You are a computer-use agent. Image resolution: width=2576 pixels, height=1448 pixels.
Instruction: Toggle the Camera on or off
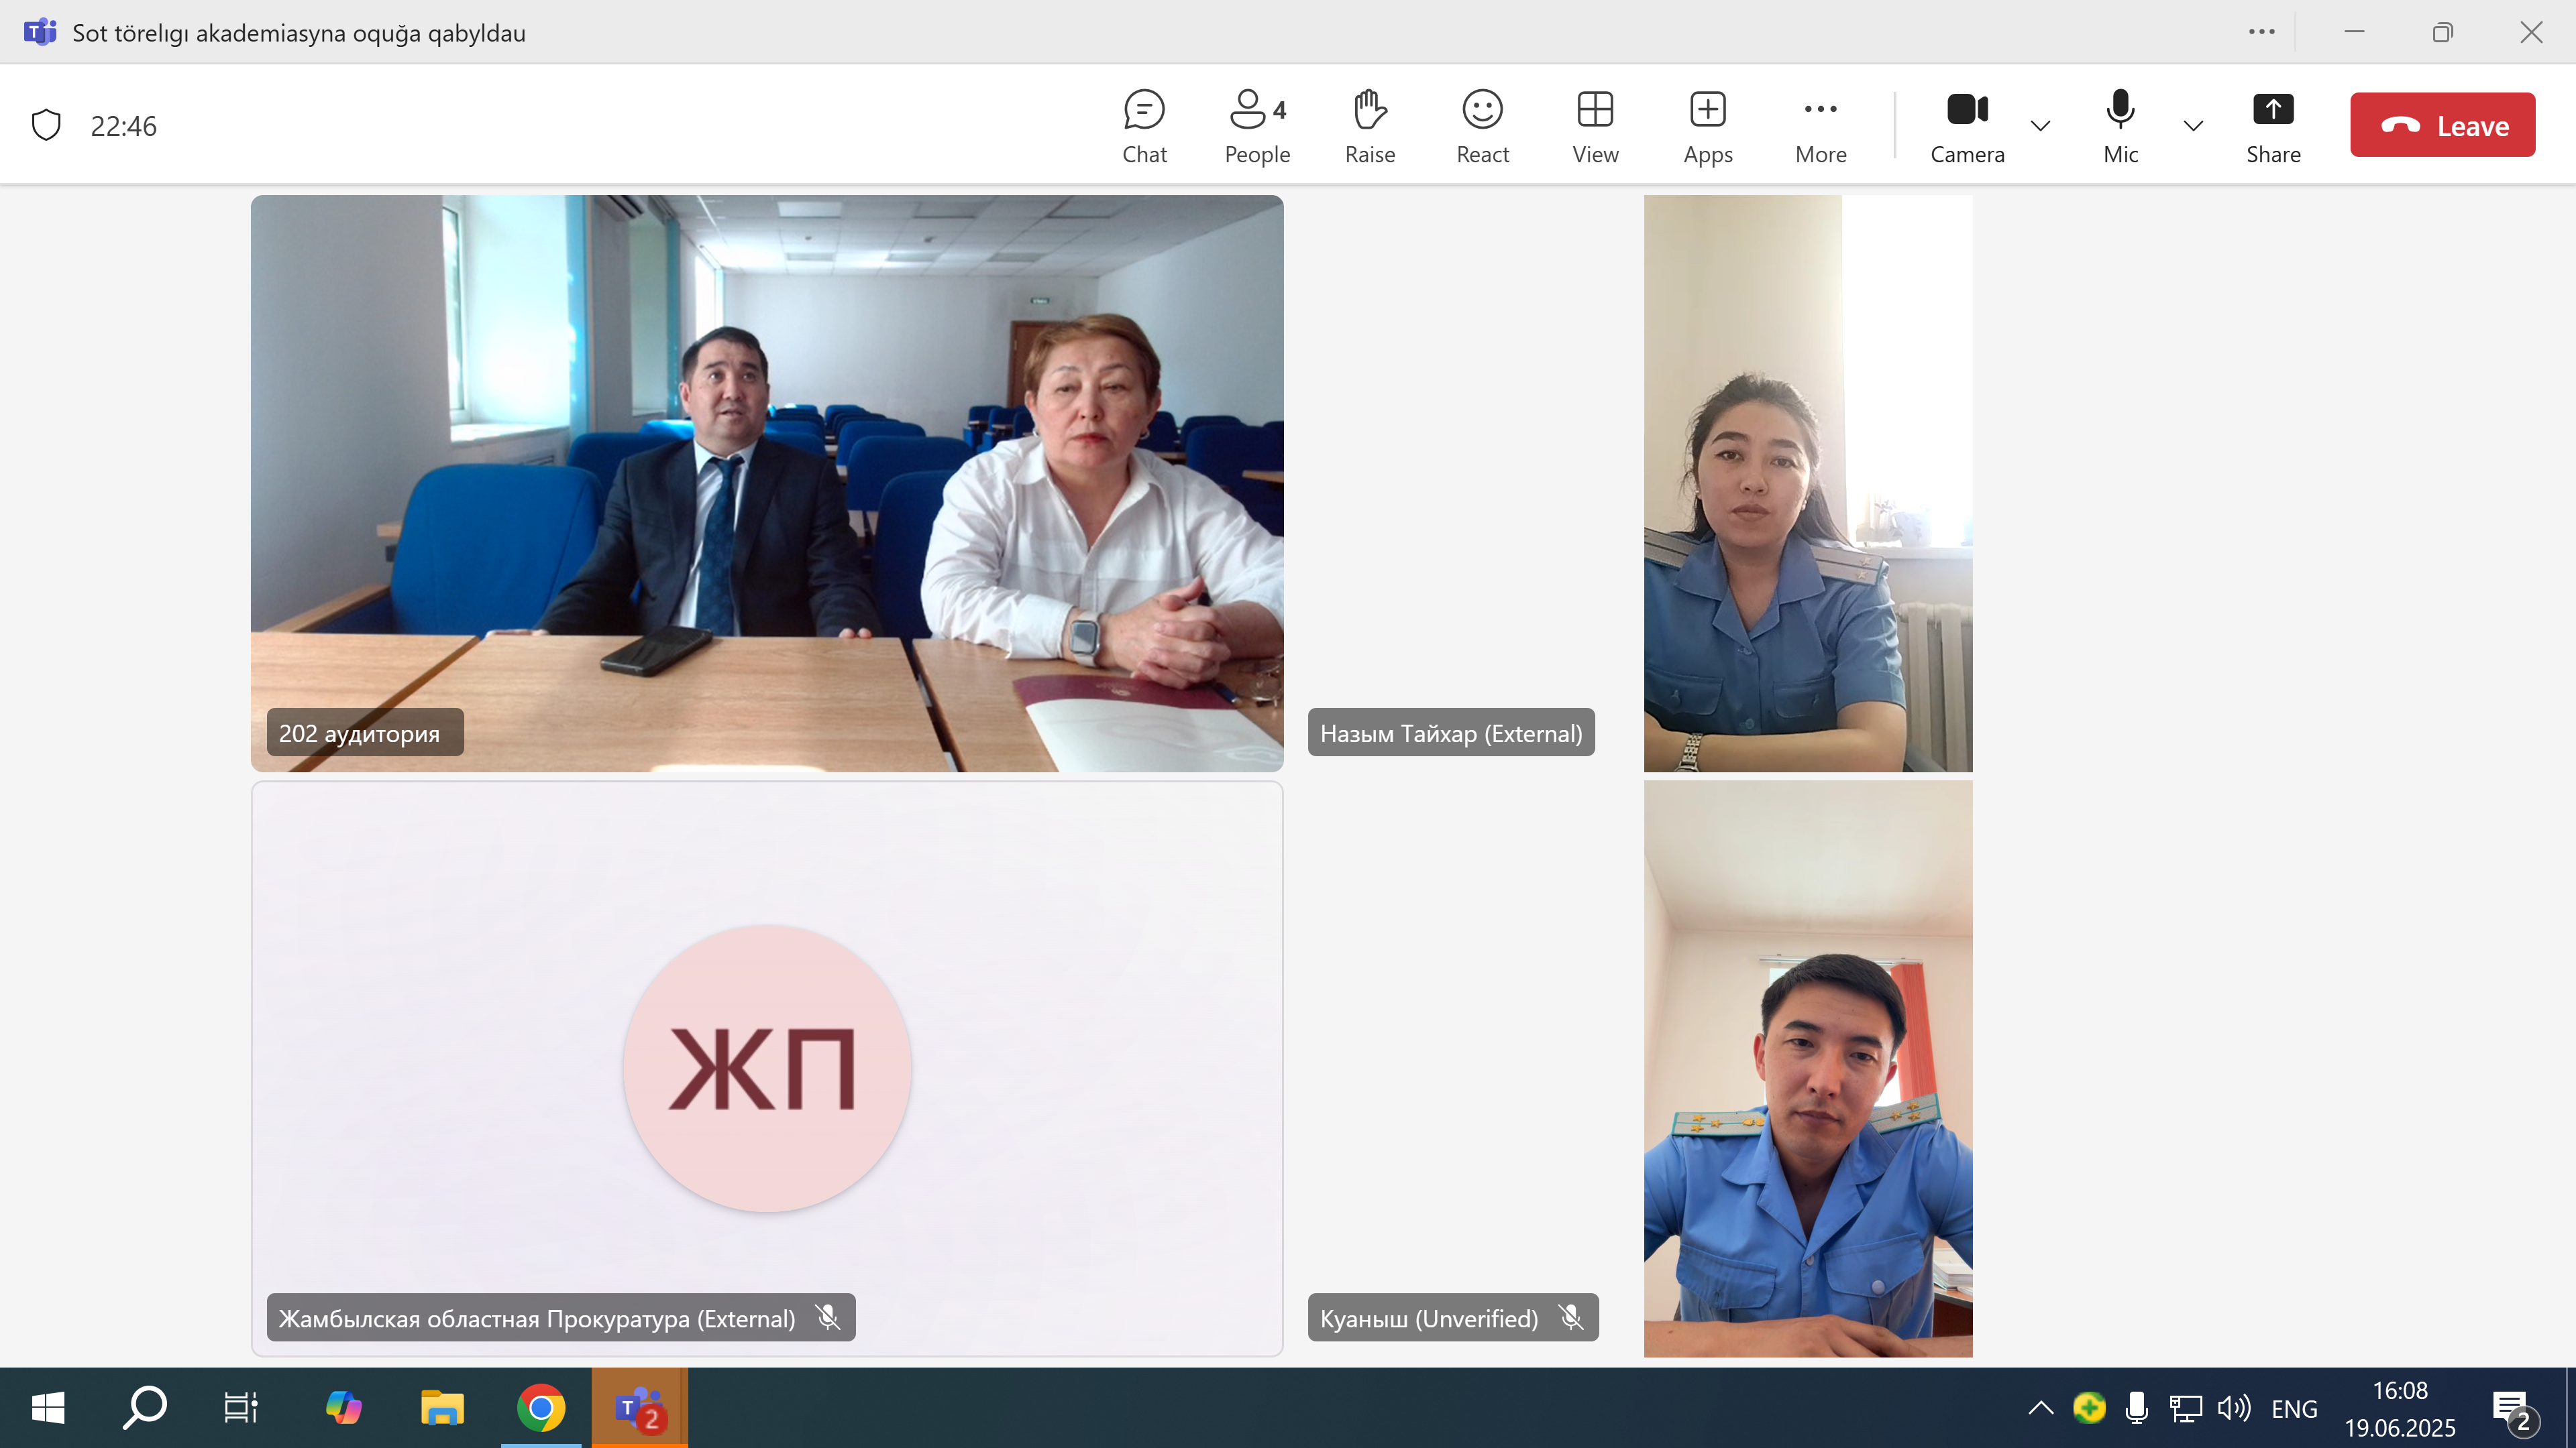coord(1967,126)
